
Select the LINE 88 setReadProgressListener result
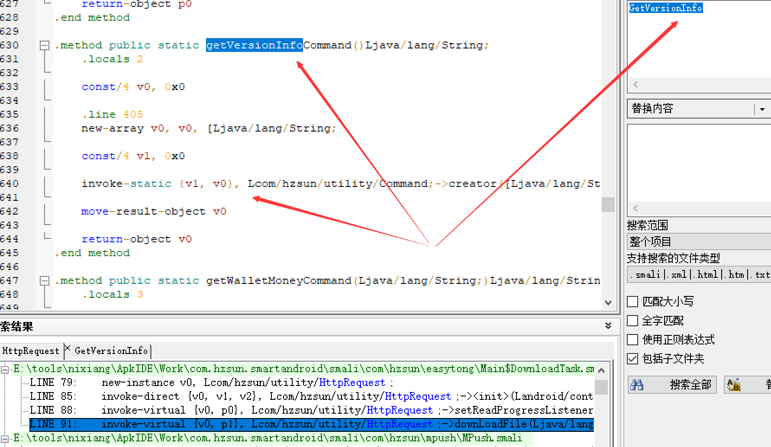point(311,410)
